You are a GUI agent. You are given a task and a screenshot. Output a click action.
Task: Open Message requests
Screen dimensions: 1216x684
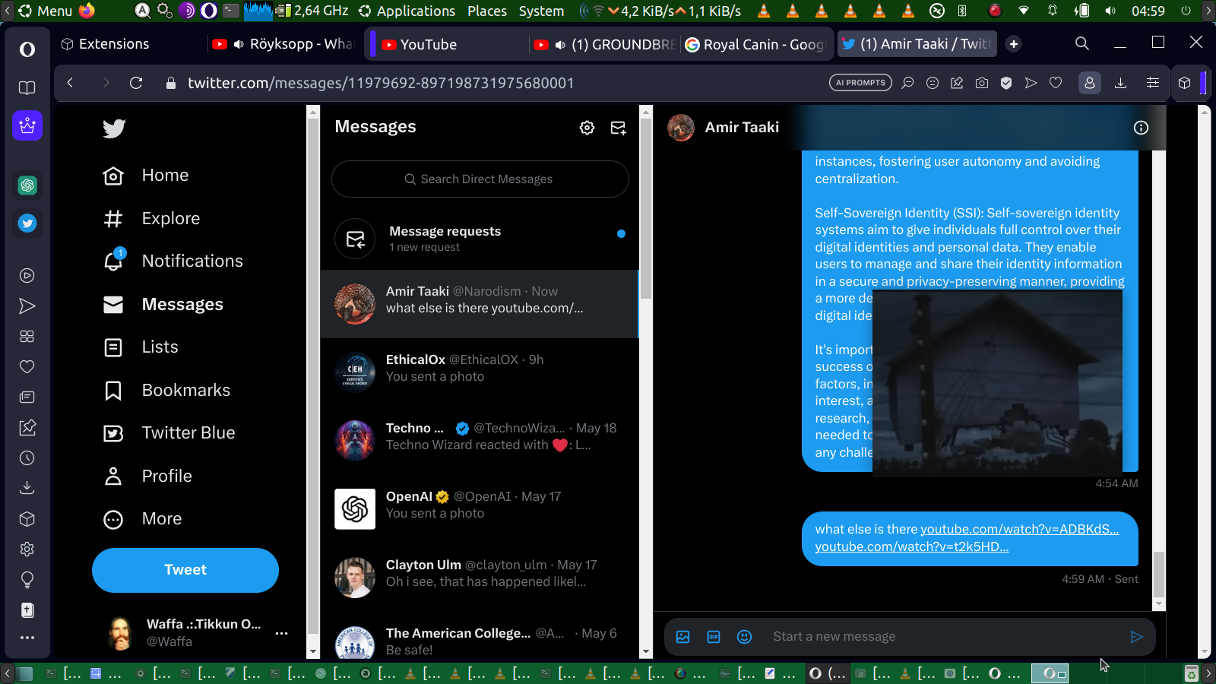[x=480, y=239]
